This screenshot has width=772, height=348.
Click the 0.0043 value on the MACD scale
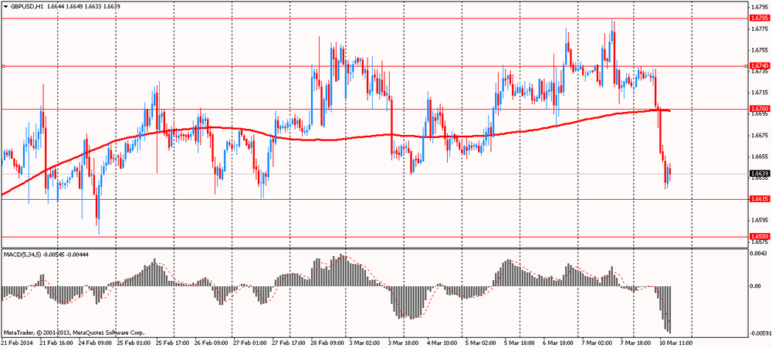click(759, 254)
